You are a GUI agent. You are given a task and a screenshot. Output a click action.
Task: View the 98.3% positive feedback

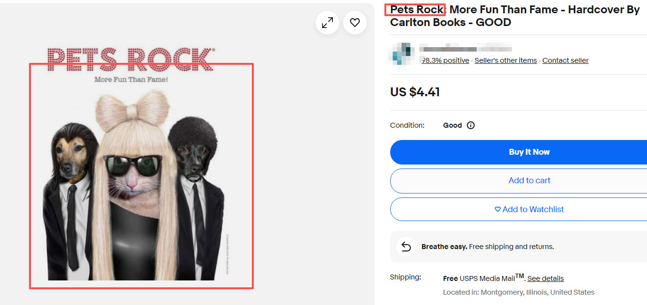coord(444,60)
